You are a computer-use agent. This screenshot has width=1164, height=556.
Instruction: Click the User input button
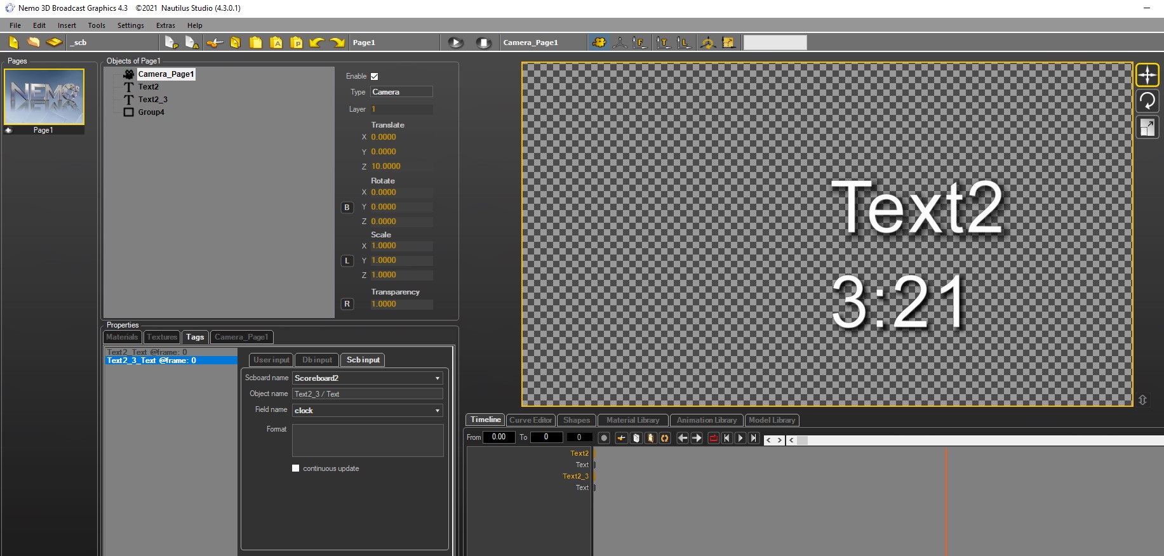point(271,360)
